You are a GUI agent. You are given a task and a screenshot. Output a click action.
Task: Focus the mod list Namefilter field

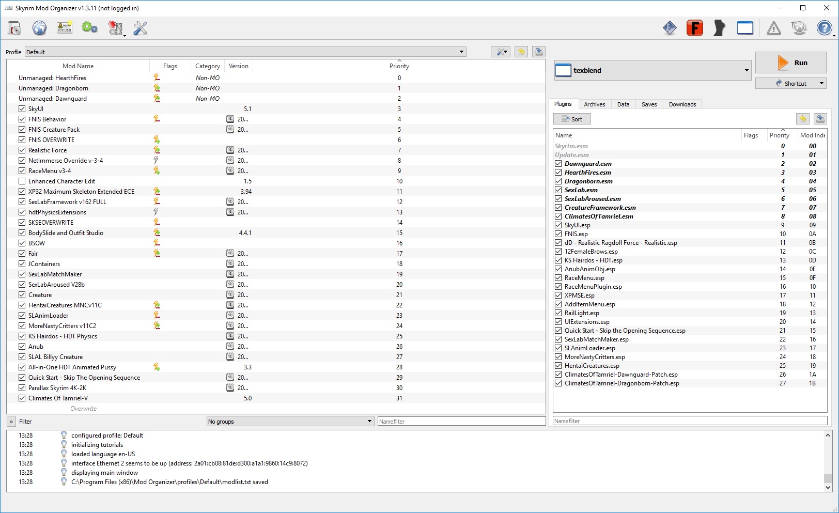pos(461,421)
